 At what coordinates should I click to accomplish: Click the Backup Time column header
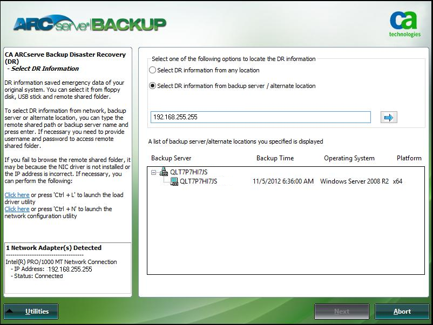(x=275, y=158)
